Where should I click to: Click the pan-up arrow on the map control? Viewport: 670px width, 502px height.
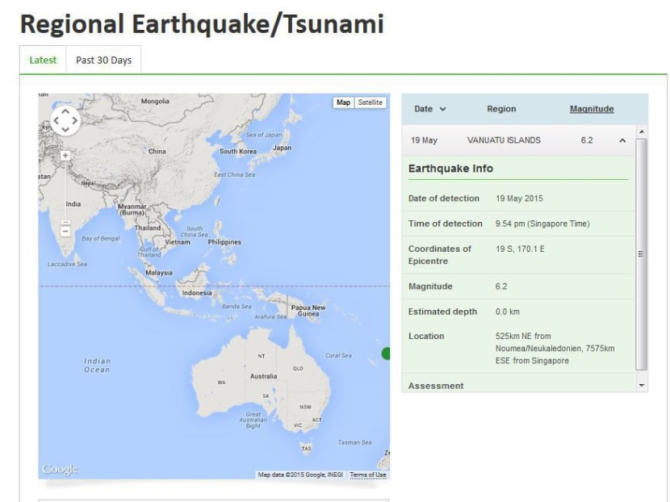click(x=65, y=113)
